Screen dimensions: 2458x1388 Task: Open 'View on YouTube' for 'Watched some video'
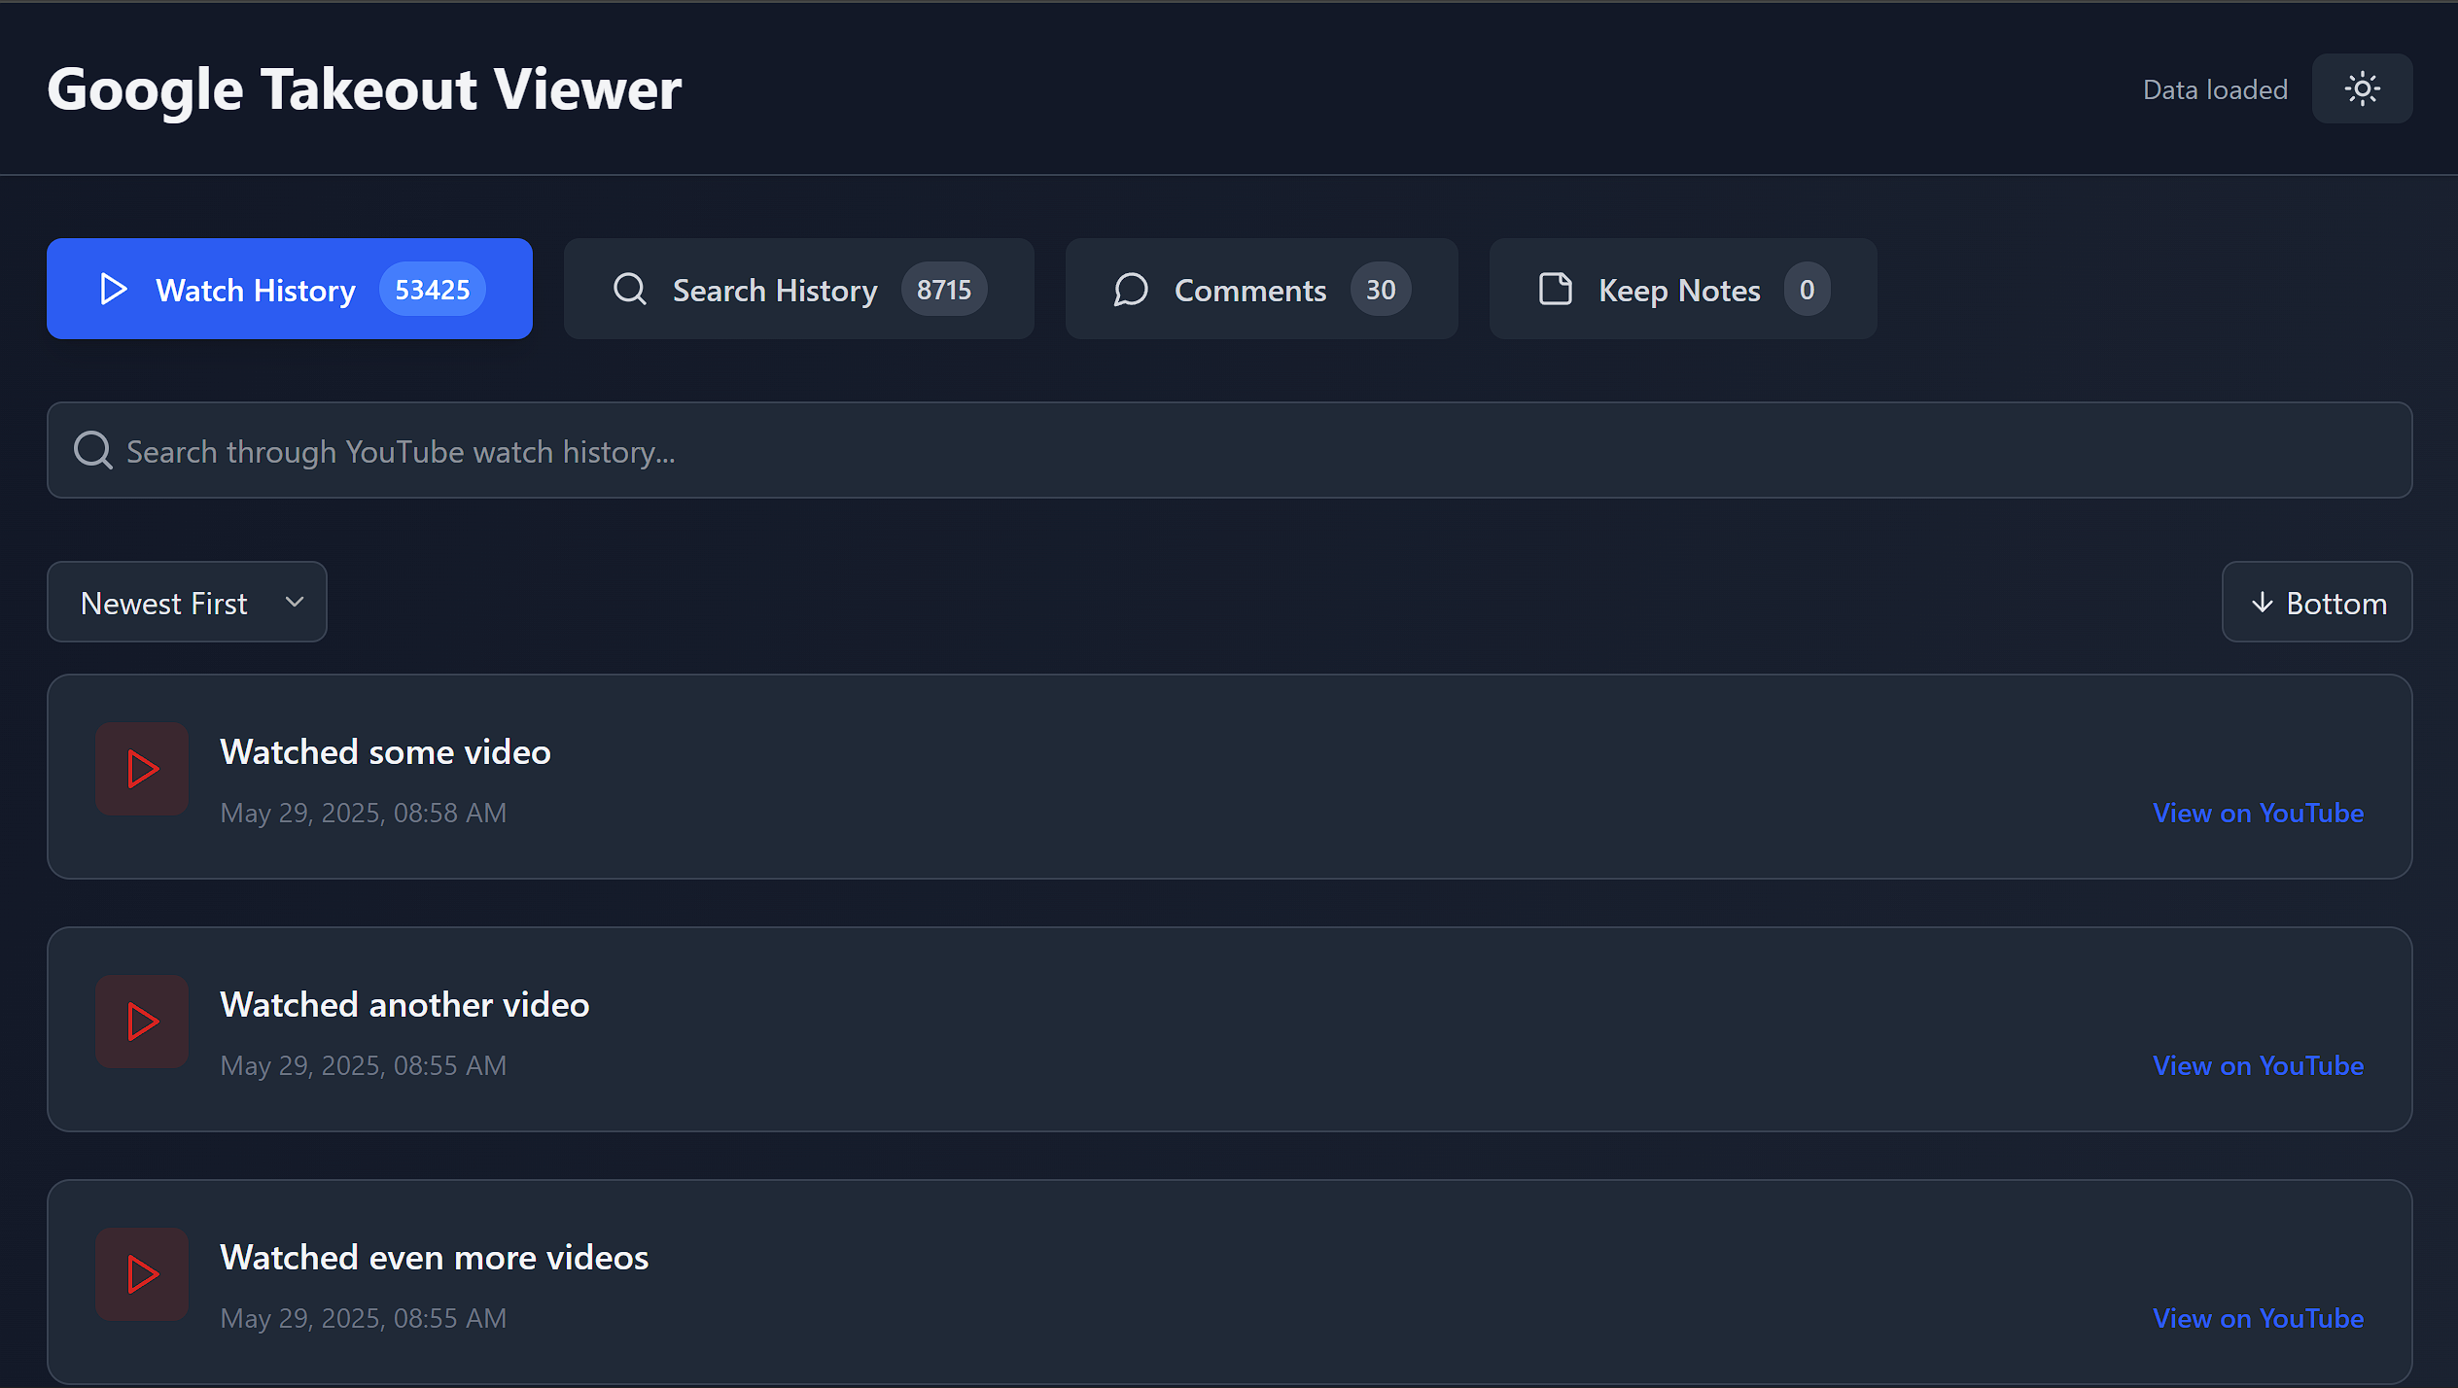[x=2258, y=813]
